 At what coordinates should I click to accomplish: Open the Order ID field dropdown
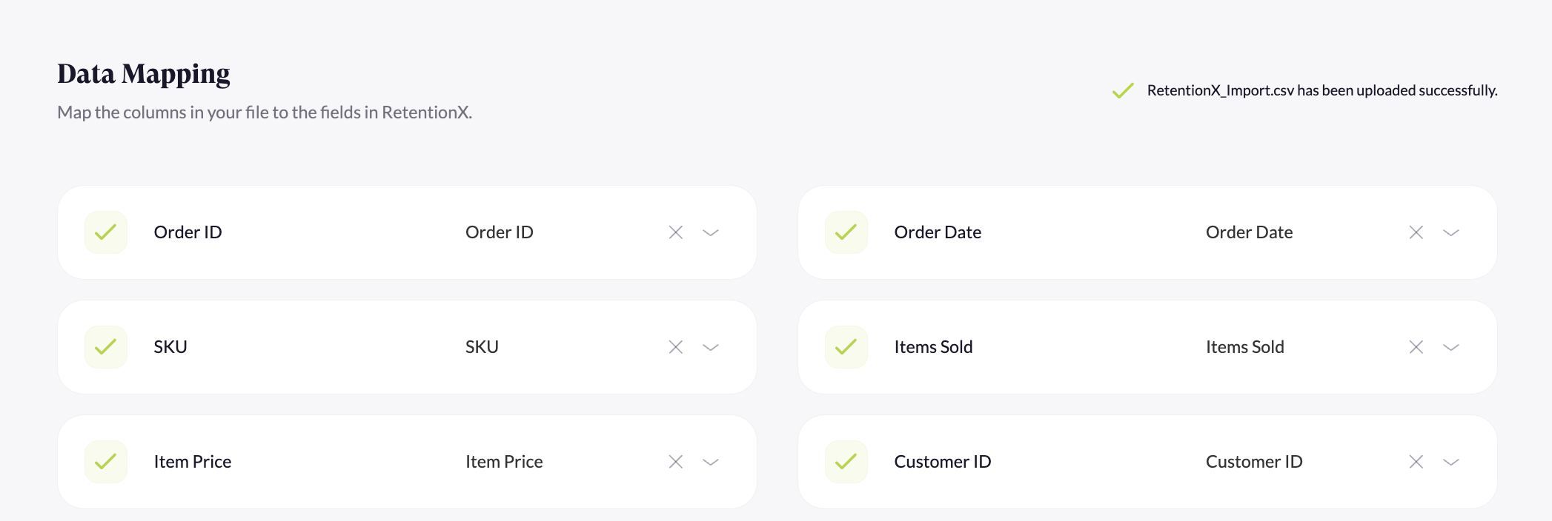710,232
